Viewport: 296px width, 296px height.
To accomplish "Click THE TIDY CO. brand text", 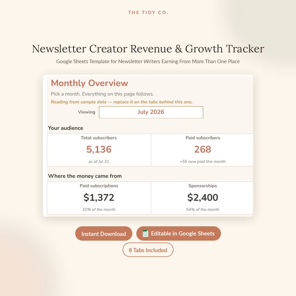I will point(148,13).
